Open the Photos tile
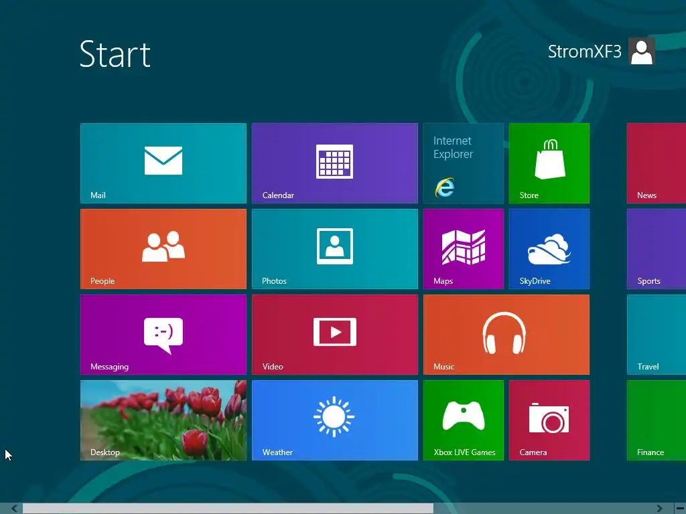This screenshot has width=686, height=514. click(x=335, y=249)
